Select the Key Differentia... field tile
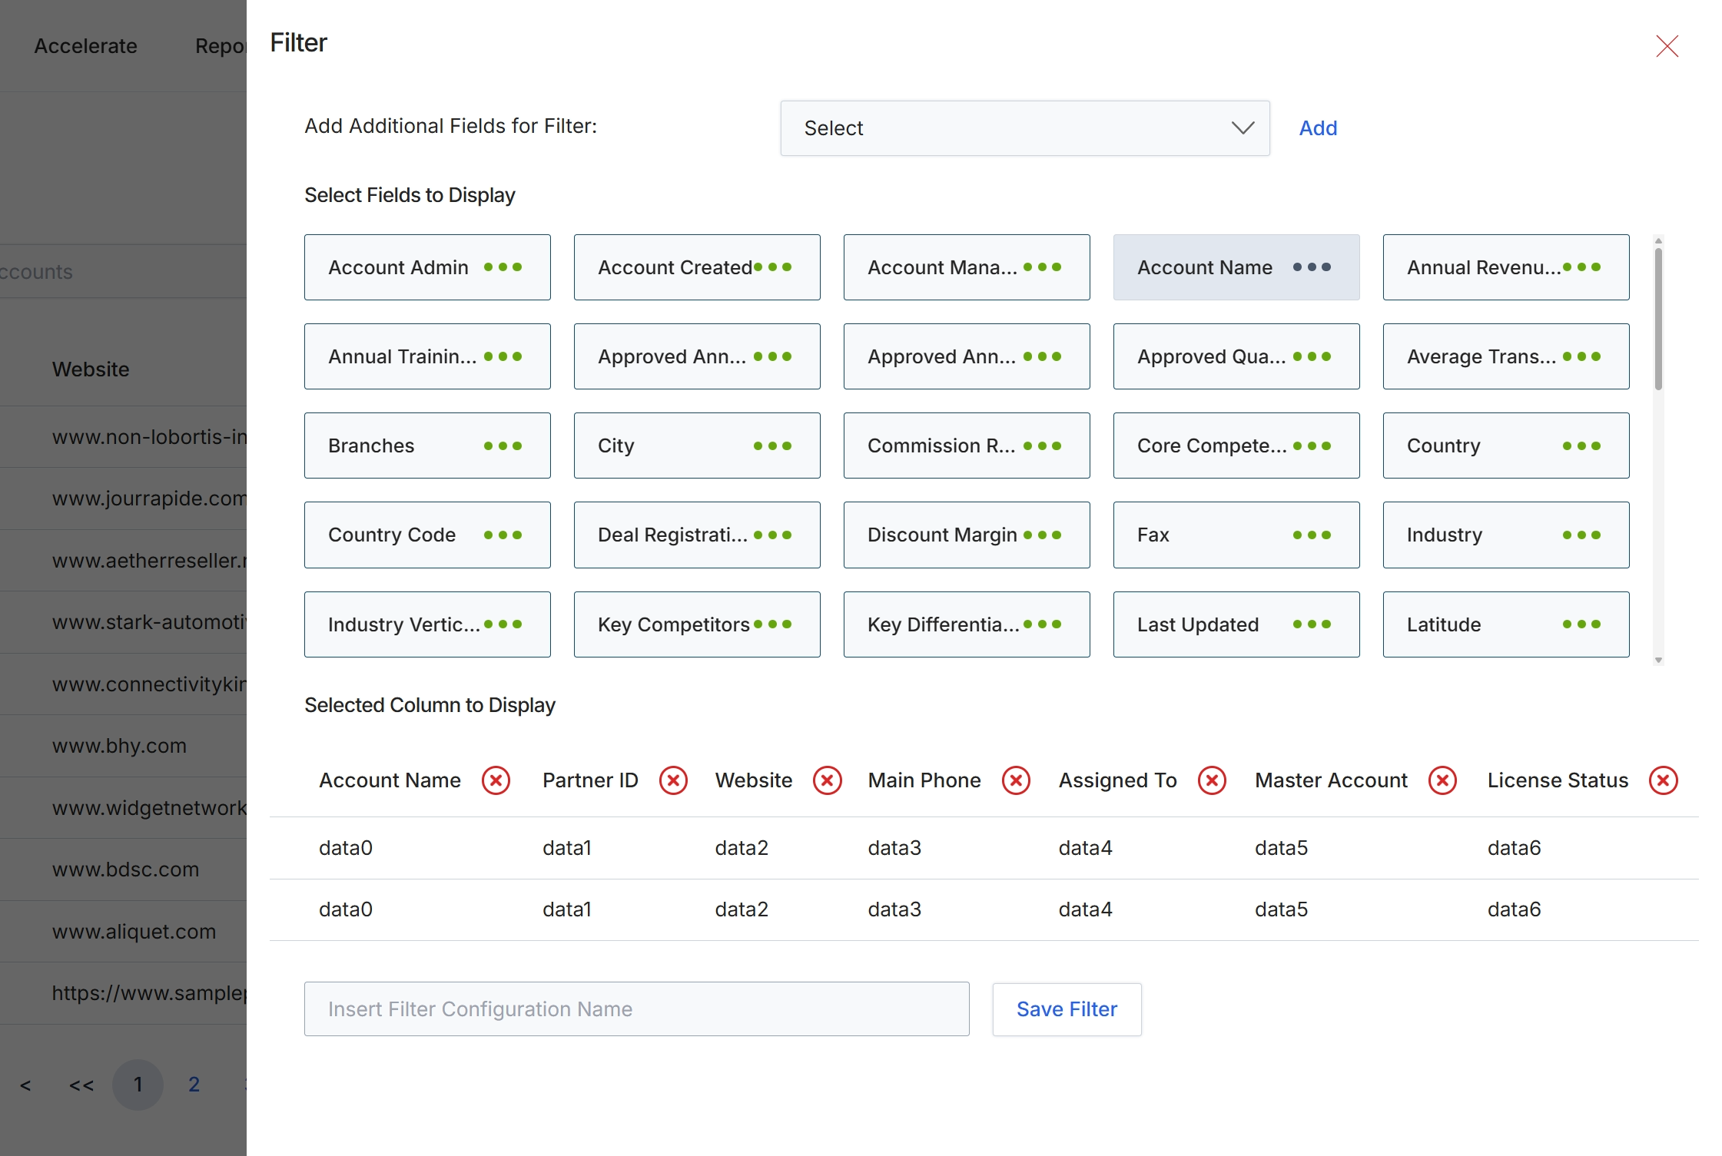 click(967, 624)
